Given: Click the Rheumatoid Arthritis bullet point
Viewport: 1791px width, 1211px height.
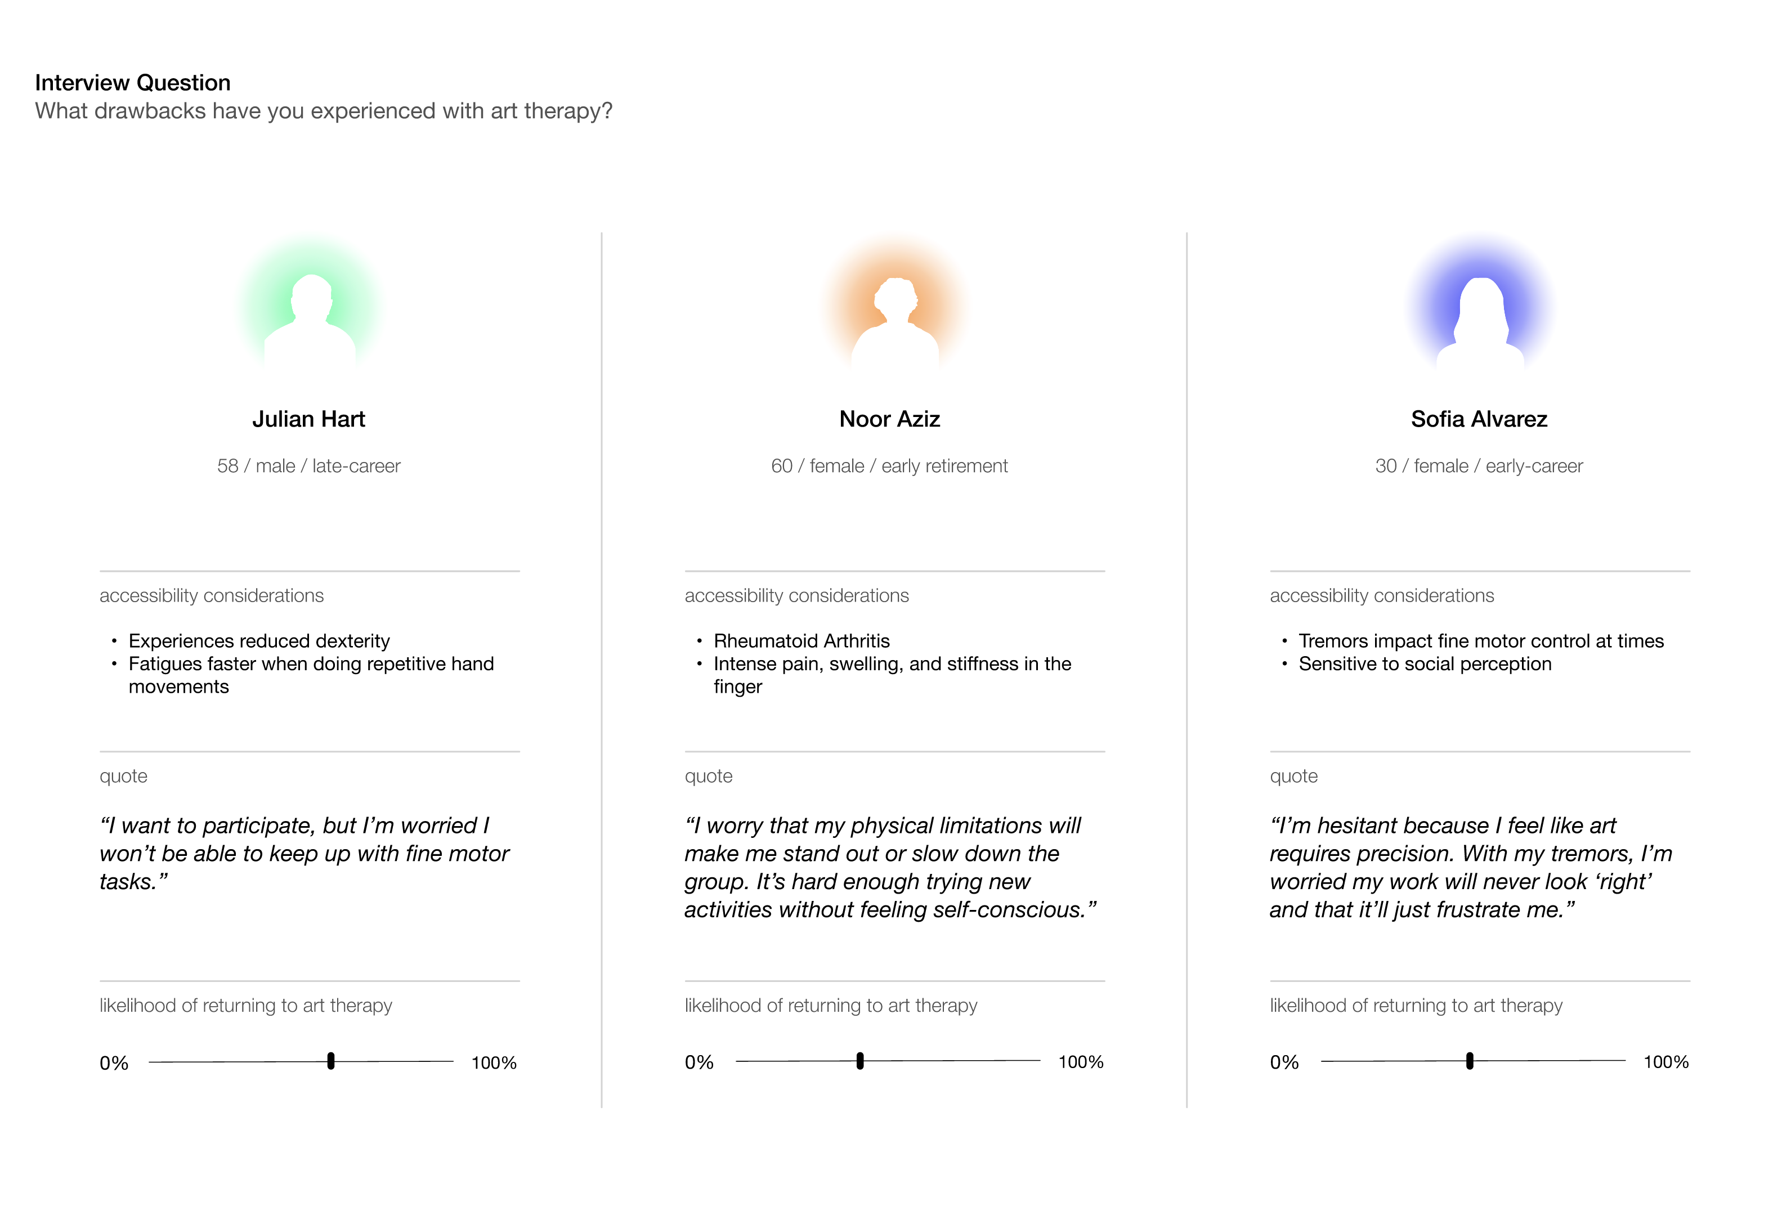Looking at the screenshot, I should click(x=801, y=641).
